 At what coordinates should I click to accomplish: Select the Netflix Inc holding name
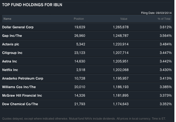click(x=10, y=70)
